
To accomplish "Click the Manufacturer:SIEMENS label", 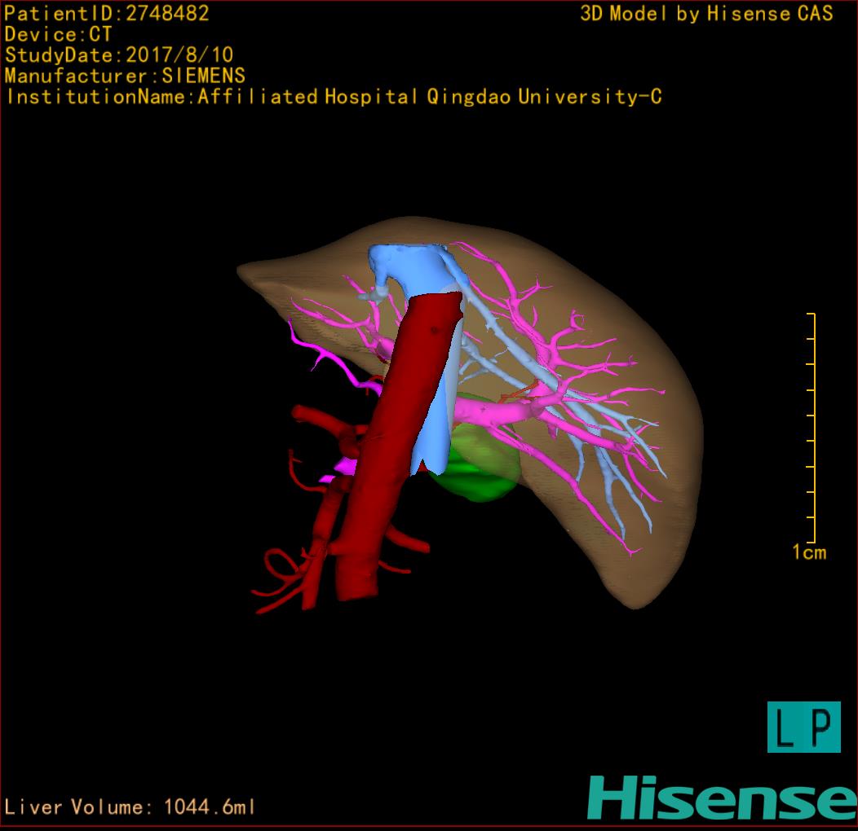I will click(125, 76).
